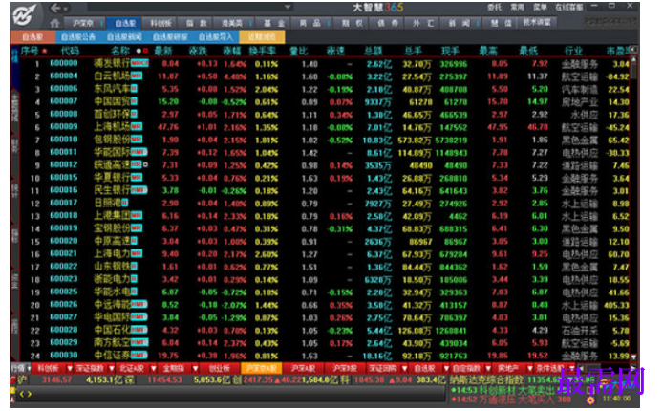Viewport: 663px width, 411px height.
Task: Open the orange gear settings icon
Action: 590,400
